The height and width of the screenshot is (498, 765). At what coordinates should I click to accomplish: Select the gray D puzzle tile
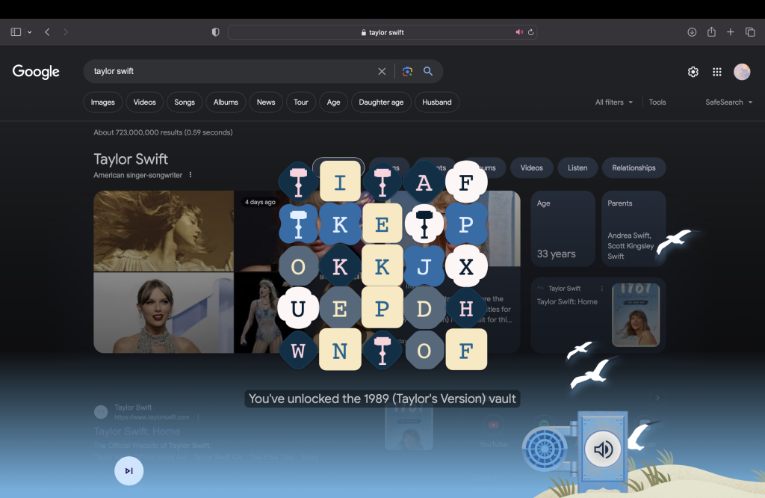(424, 309)
